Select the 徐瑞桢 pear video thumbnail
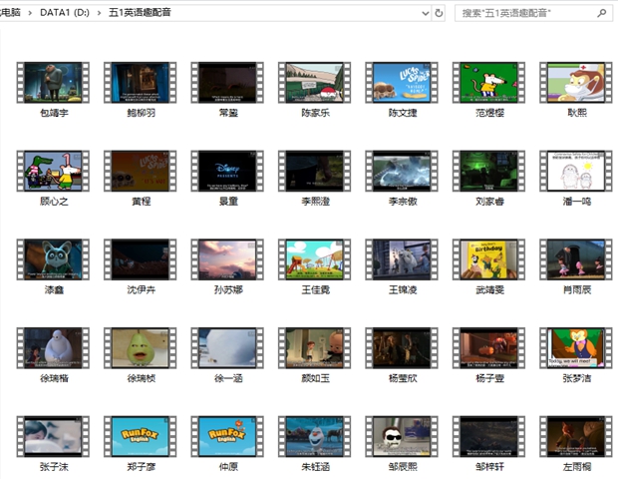 point(141,348)
